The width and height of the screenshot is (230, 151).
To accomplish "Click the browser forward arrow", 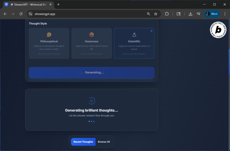I will pos(13,14).
